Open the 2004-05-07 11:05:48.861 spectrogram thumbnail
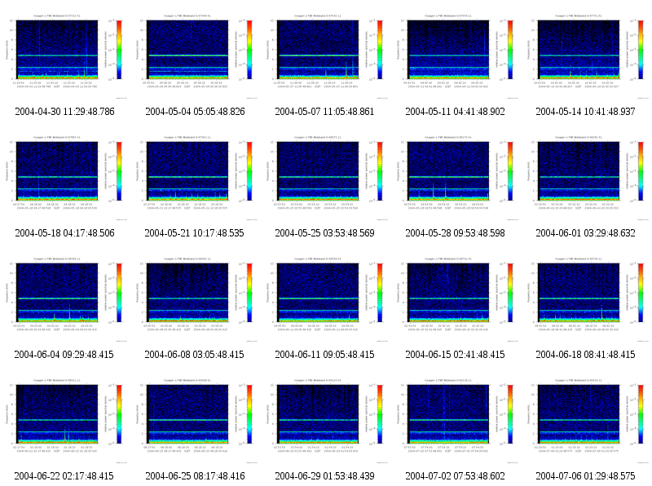 (325, 55)
